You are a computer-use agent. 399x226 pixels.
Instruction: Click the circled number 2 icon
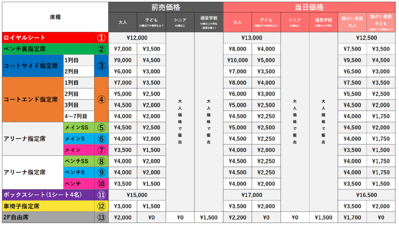click(102, 49)
